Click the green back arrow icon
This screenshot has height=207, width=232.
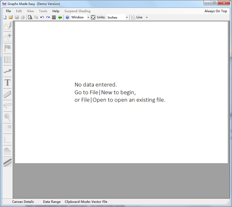click(60, 17)
